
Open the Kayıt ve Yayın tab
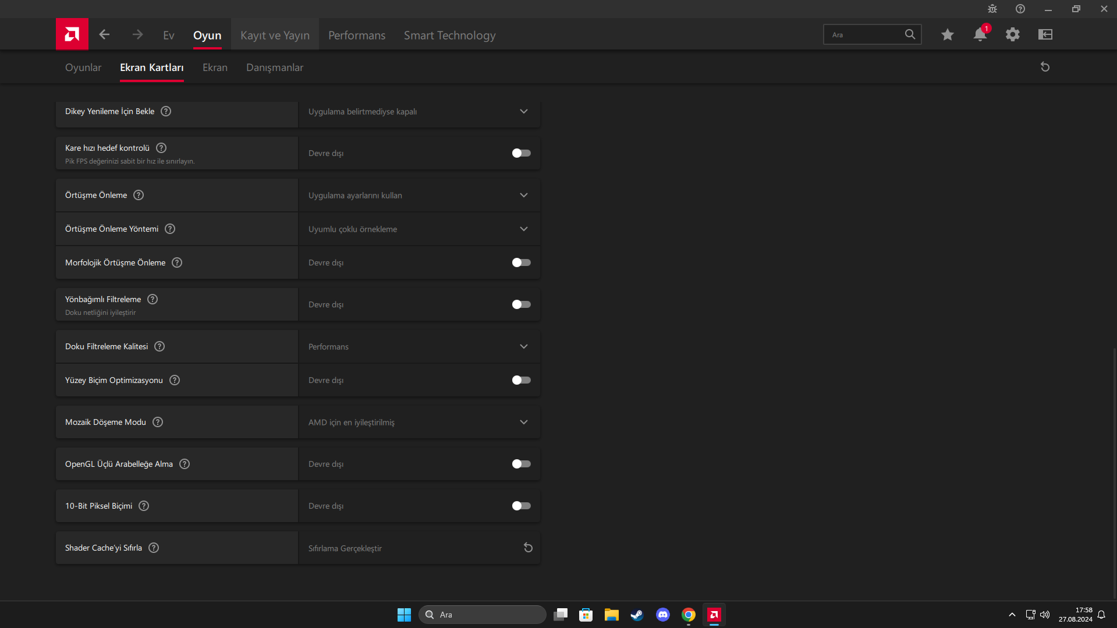(x=275, y=35)
